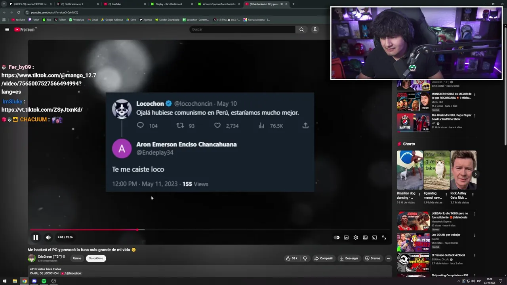Open options for the #gamtng meowl short
The width and height of the screenshot is (507, 285).
coord(446,195)
